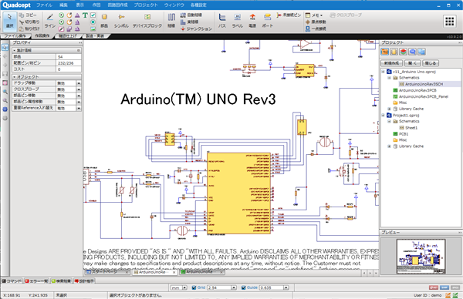Toggle the Guide checkbox
The height and width of the screenshot is (299, 463).
point(244,287)
